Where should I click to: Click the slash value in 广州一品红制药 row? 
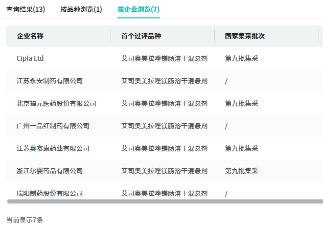[226, 126]
